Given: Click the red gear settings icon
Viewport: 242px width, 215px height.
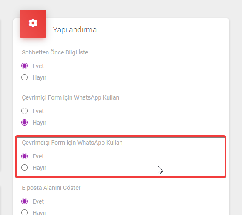Looking at the screenshot, I should 33,23.
